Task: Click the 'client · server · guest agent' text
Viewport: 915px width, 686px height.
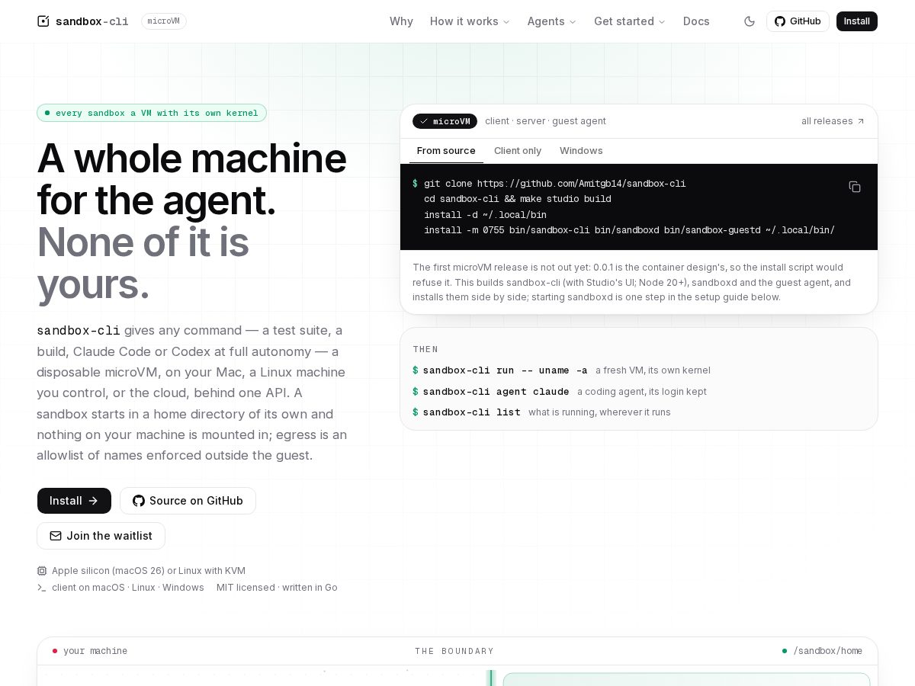Action: point(546,121)
